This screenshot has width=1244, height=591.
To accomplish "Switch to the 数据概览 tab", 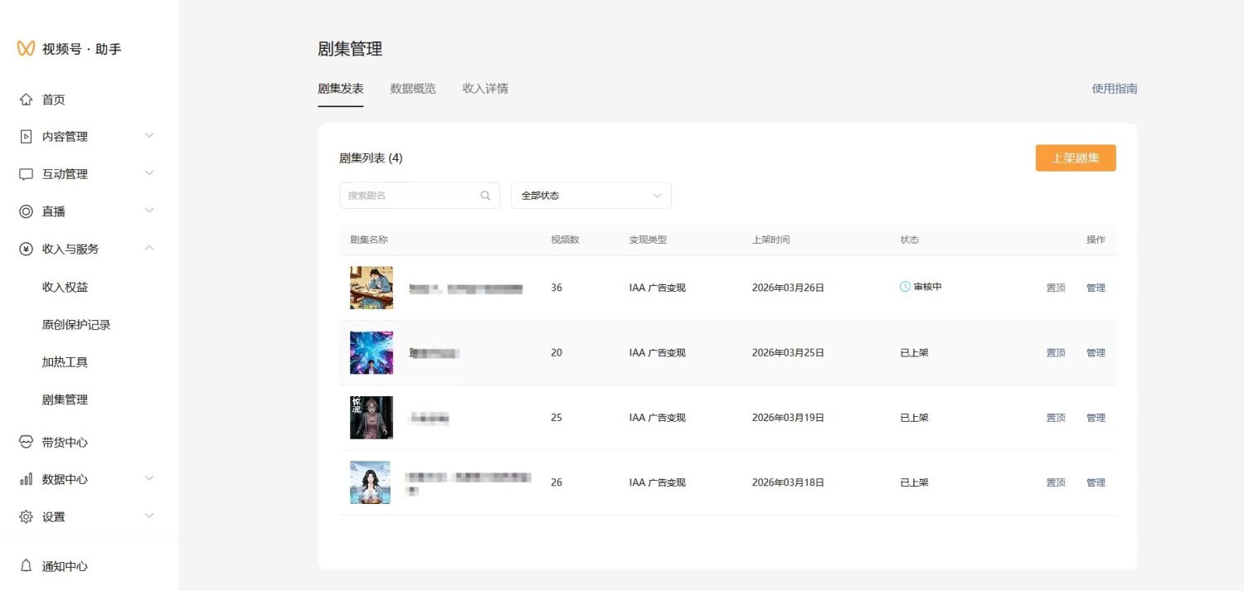I will [x=413, y=89].
